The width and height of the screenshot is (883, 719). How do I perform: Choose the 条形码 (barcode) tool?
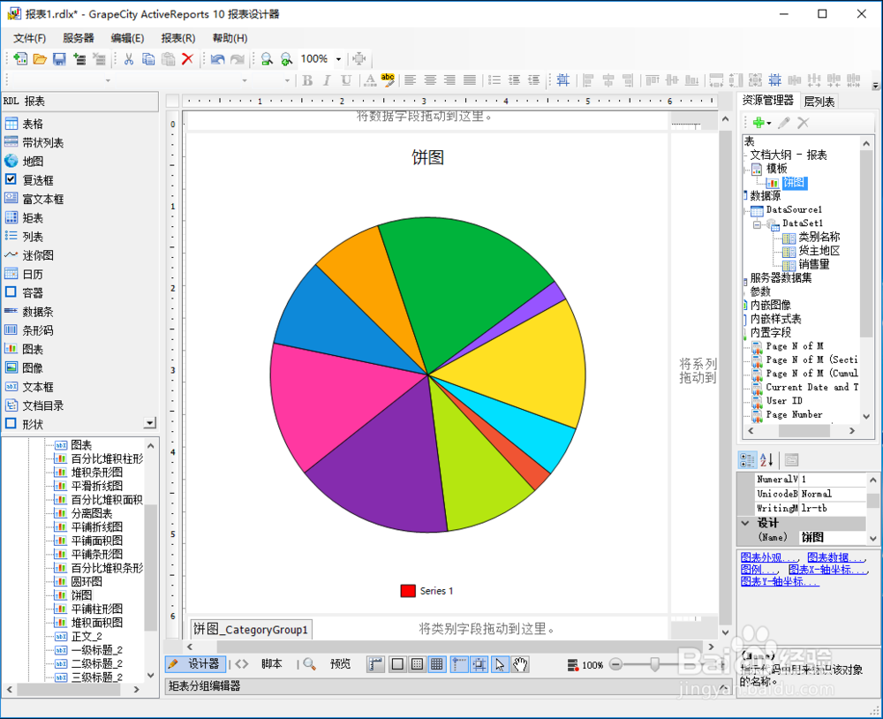[x=37, y=329]
